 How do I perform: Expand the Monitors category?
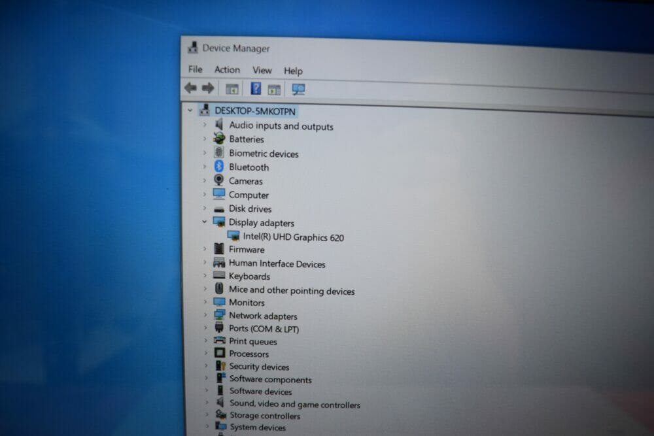(205, 301)
